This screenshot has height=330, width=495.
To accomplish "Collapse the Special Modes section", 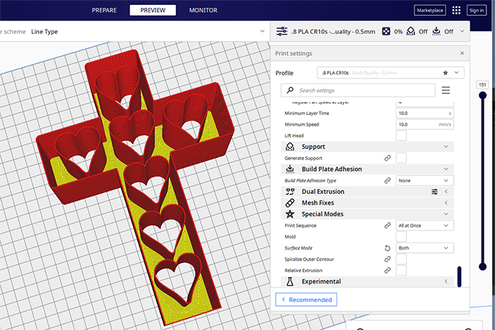I will coord(446,214).
